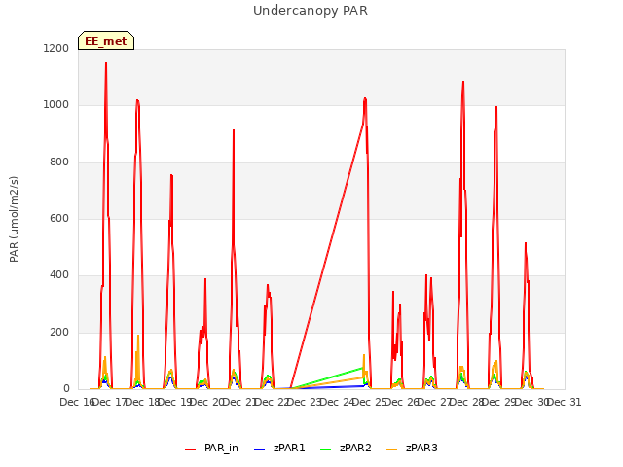Click the Dec 31 x-axis label
Viewport: 623px width, 467px height.
[565, 403]
